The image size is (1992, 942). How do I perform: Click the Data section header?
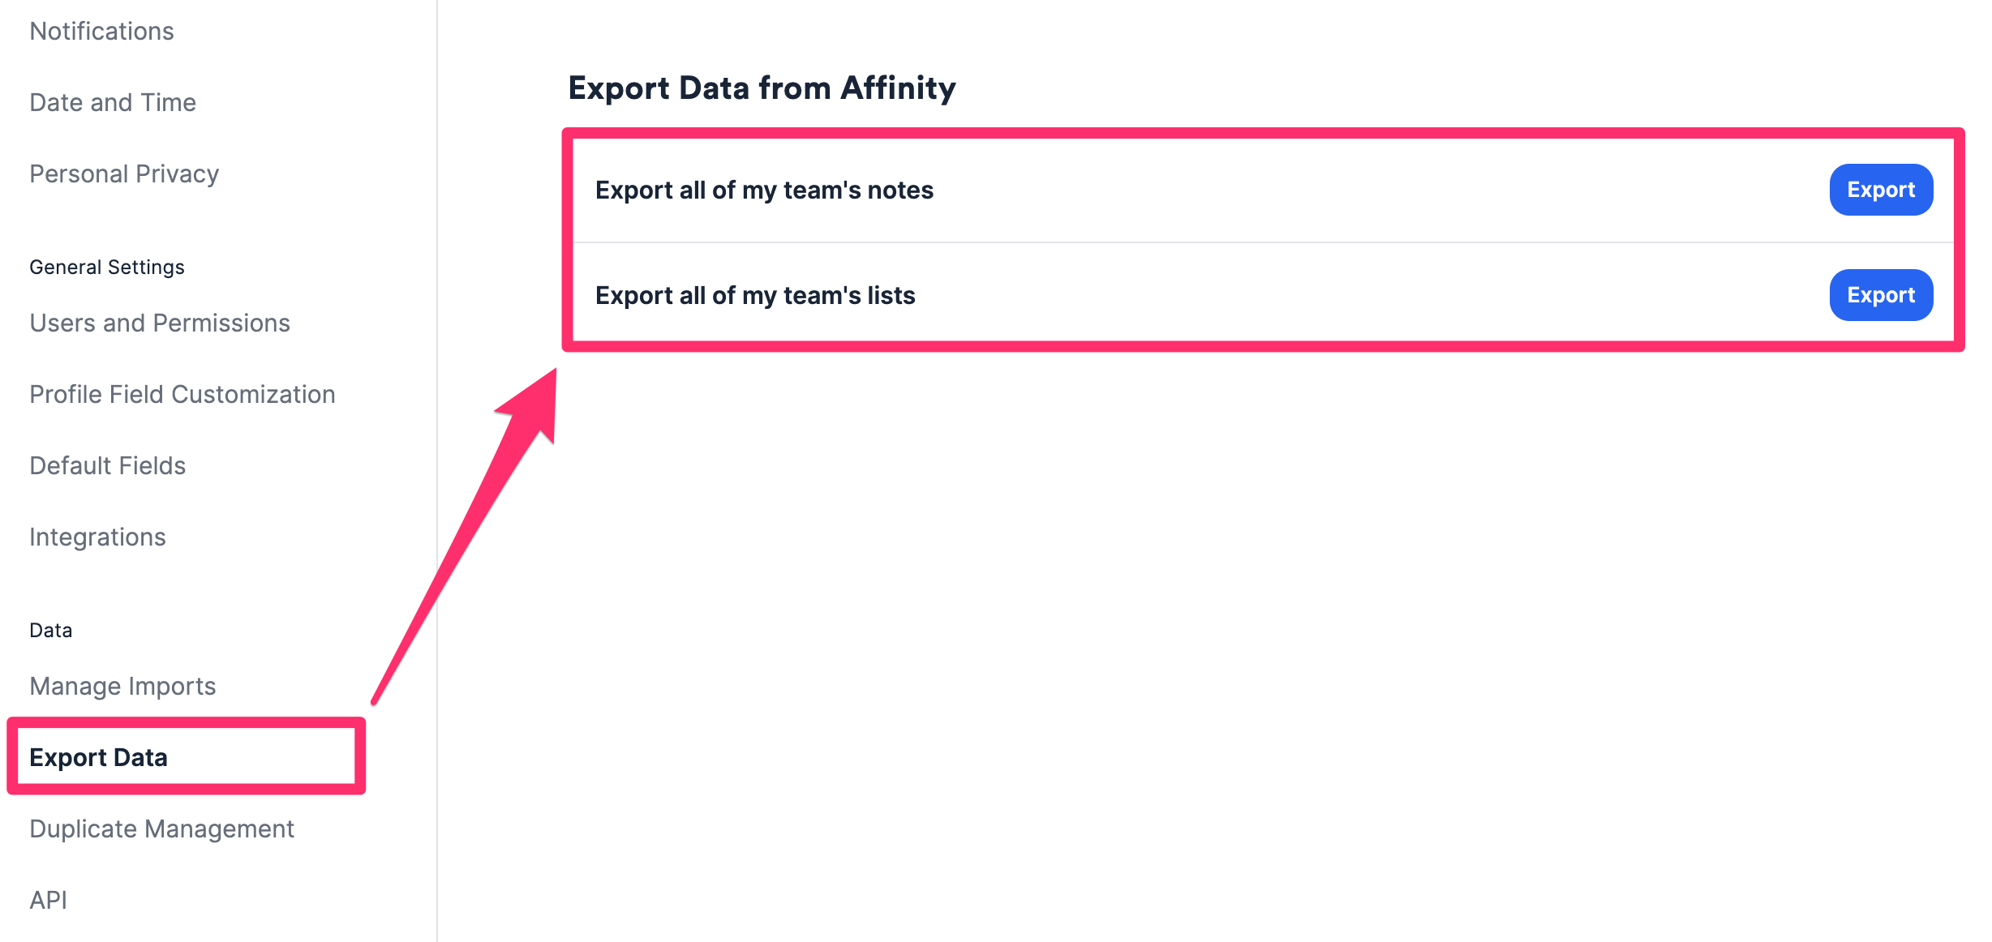point(49,629)
